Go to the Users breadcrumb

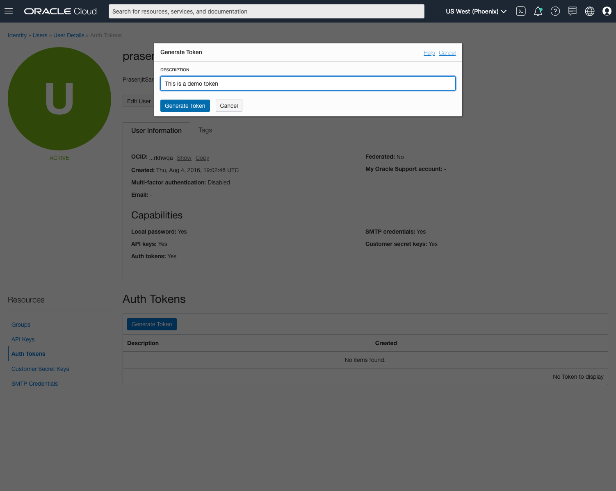[x=40, y=35]
